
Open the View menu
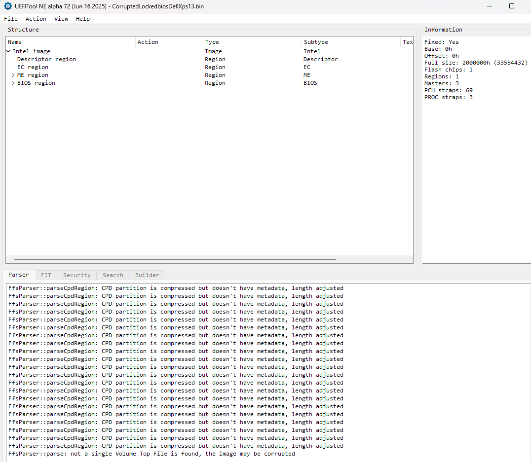click(61, 19)
